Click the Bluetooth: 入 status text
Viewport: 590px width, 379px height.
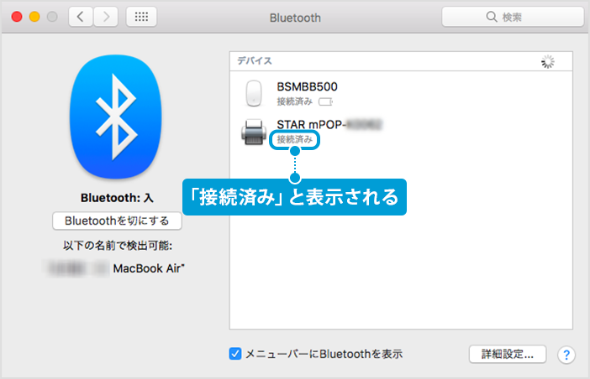pos(117,198)
